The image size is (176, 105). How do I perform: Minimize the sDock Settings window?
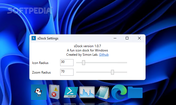115,38
